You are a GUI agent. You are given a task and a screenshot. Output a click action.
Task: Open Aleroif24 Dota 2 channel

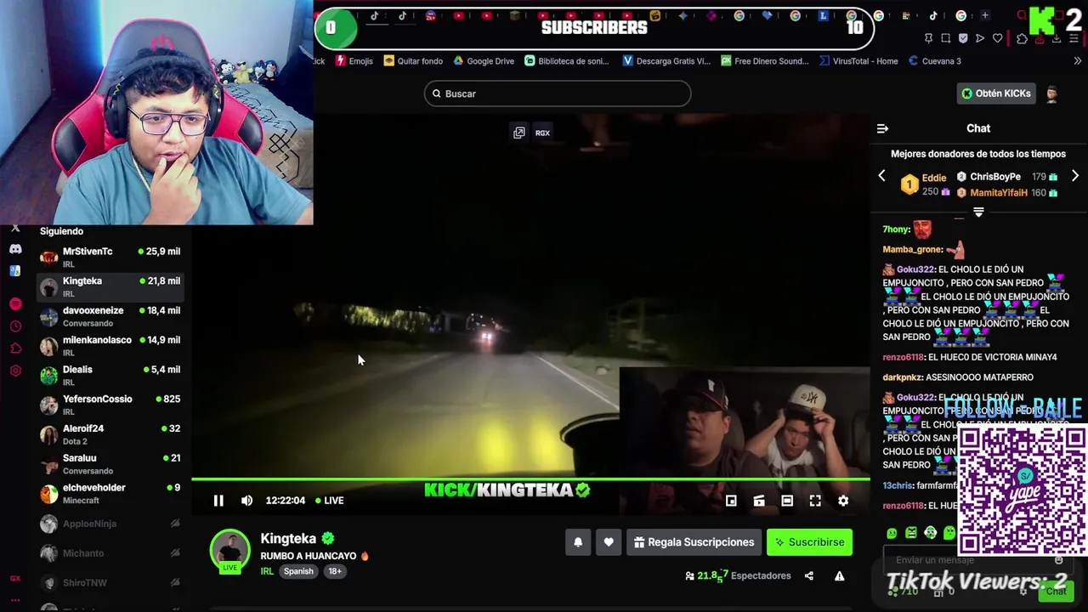tap(110, 434)
